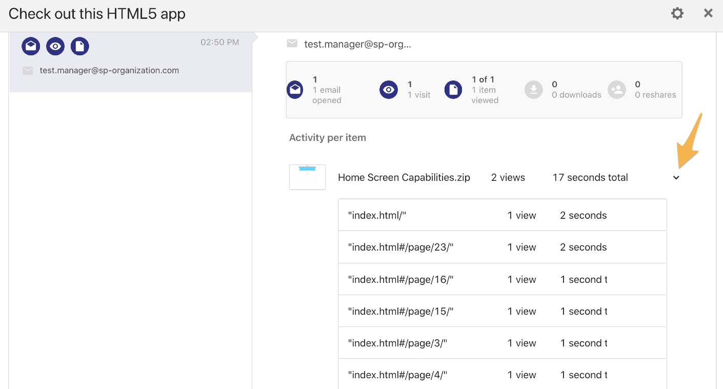723x389 pixels.
Task: Click "1 view" in the page/23 row
Action: click(522, 247)
